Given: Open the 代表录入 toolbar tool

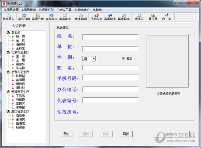Looking at the screenshot, I should (x=8, y=17).
